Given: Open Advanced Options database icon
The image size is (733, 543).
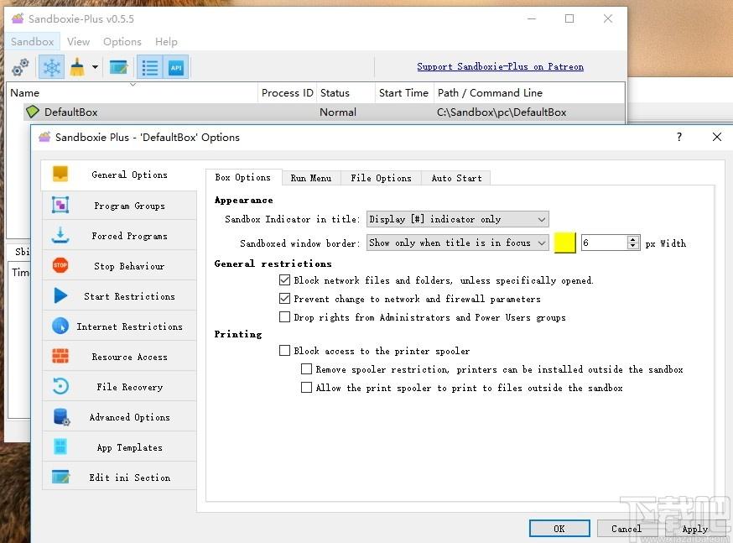Looking at the screenshot, I should 61,417.
